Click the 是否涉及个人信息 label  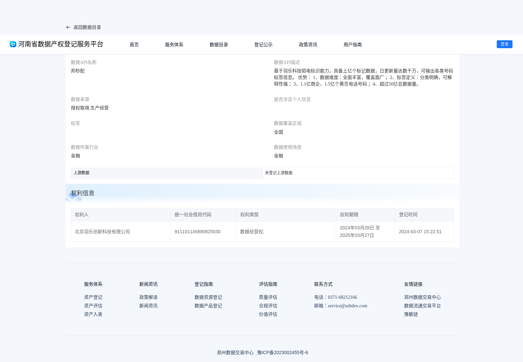(x=292, y=99)
